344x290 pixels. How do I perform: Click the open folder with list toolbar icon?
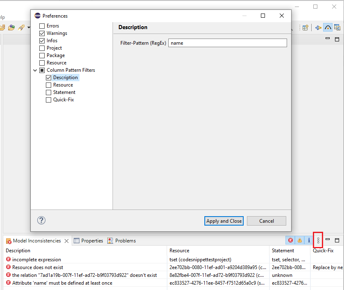[x=2, y=27]
